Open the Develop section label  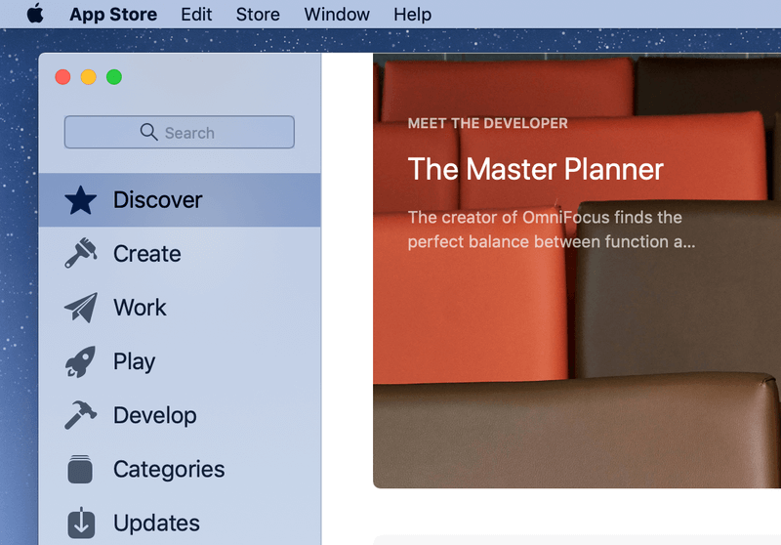pos(155,415)
